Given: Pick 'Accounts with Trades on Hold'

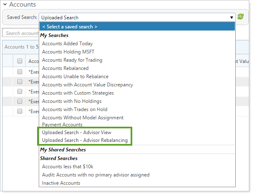Looking at the screenshot, I should click(75, 109).
